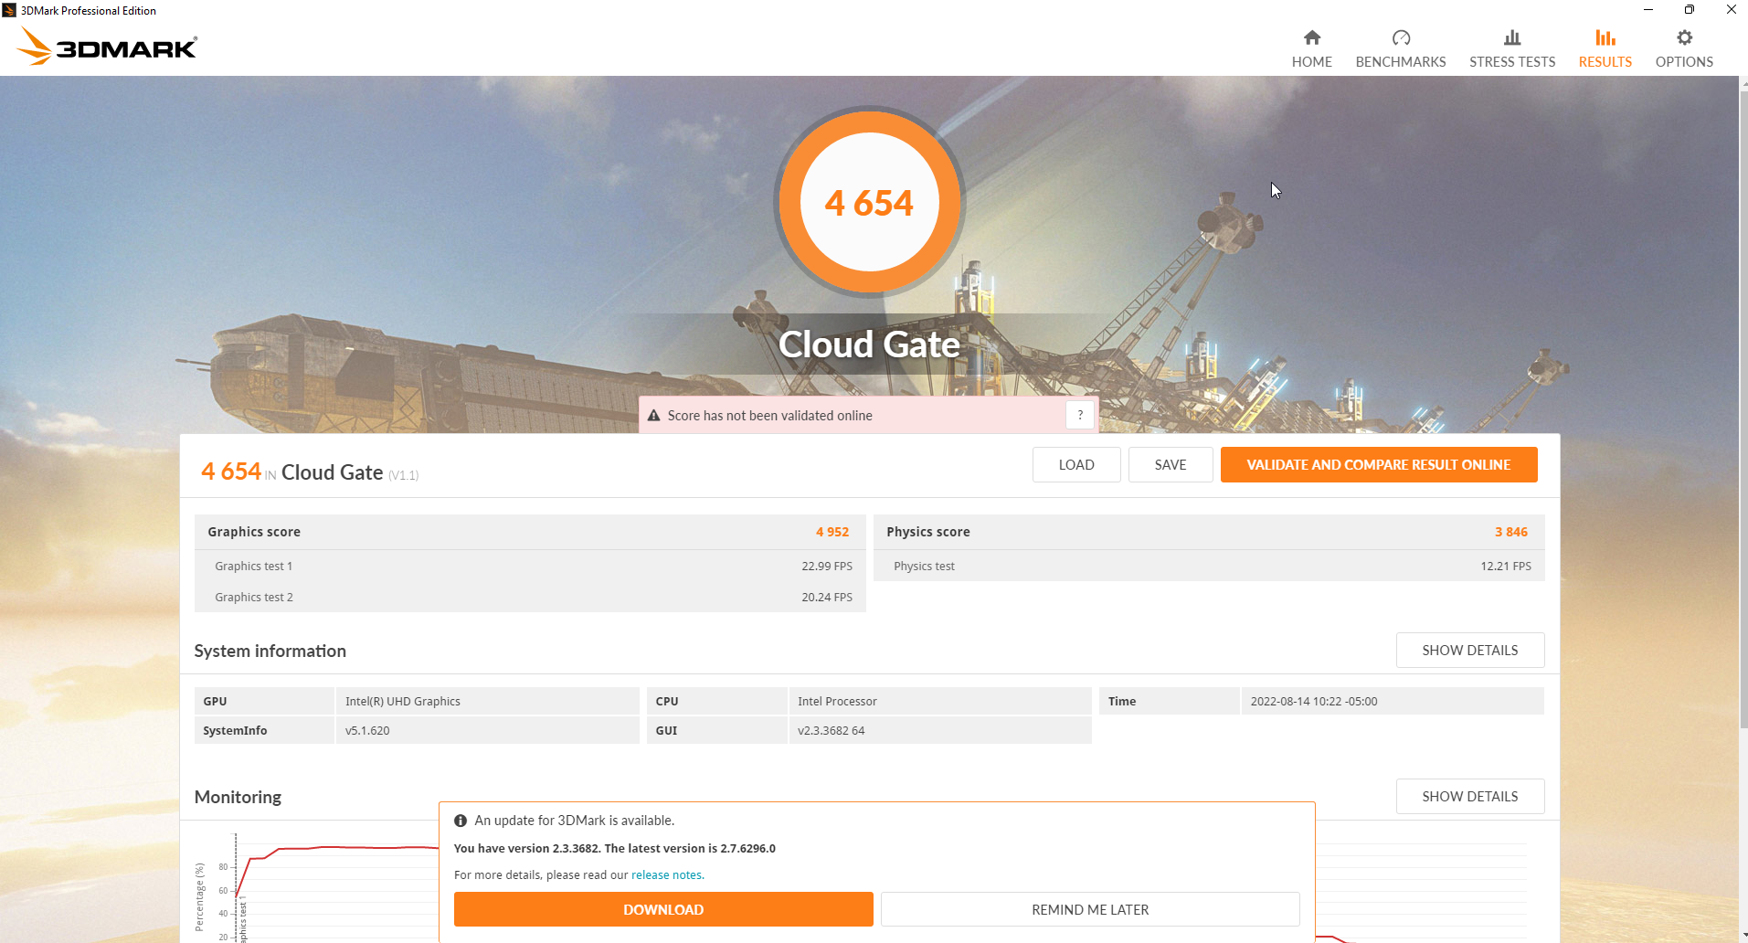The height and width of the screenshot is (943, 1748).
Task: Minimize the 3DMark window
Action: pos(1647,10)
